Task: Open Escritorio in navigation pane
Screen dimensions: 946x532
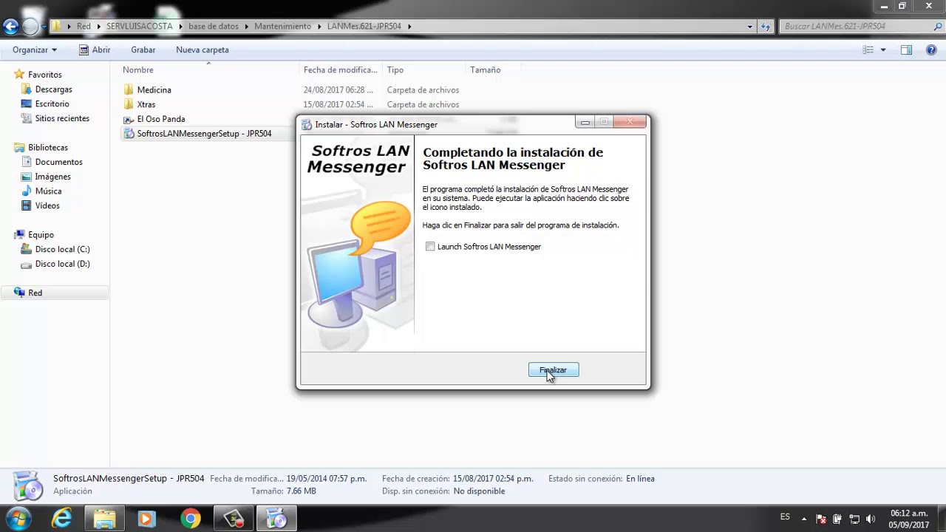Action: tap(52, 104)
